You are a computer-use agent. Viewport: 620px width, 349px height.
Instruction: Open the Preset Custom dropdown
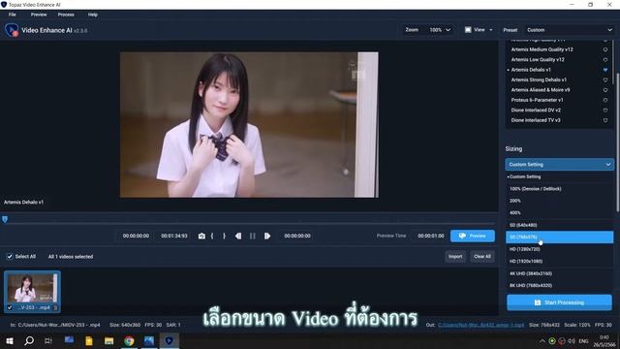(569, 30)
